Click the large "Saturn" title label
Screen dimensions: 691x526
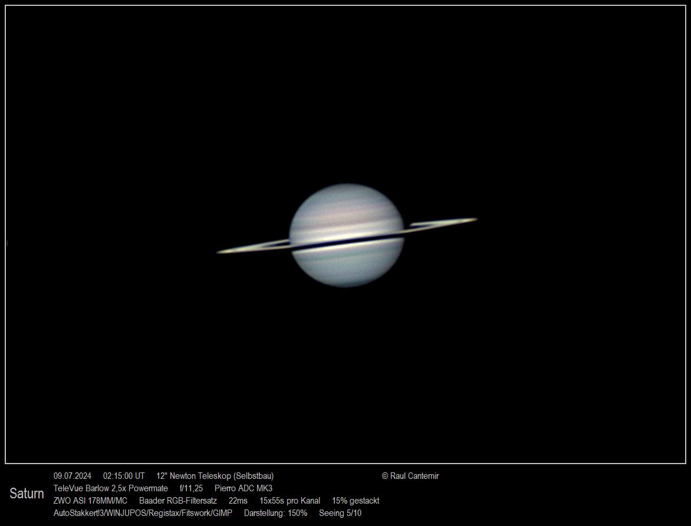point(27,494)
